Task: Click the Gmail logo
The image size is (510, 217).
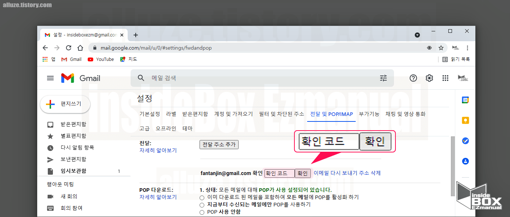Action: click(81, 78)
